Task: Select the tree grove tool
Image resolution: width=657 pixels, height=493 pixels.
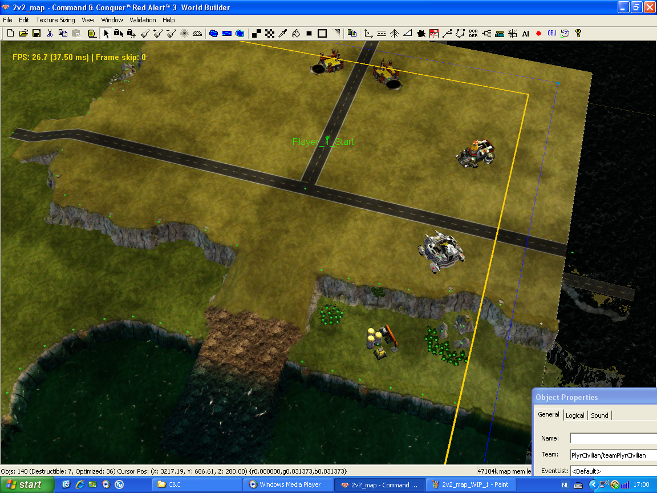Action: tap(394, 33)
